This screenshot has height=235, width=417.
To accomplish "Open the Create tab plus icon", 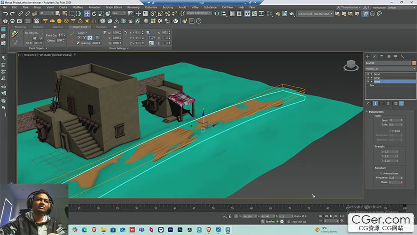I will tap(368, 56).
